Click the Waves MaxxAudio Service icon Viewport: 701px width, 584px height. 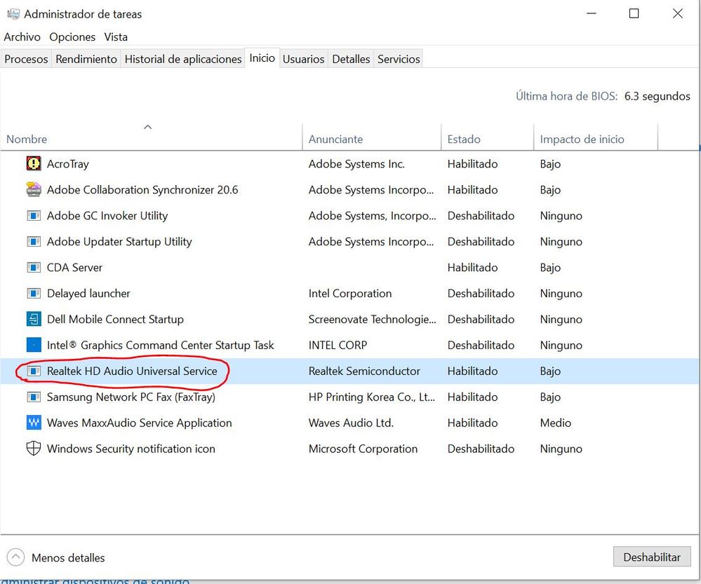tap(34, 423)
